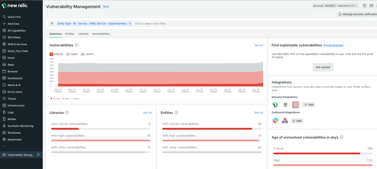Click Manage security notifications button
The width and height of the screenshot is (377, 169).
coord(357,14)
